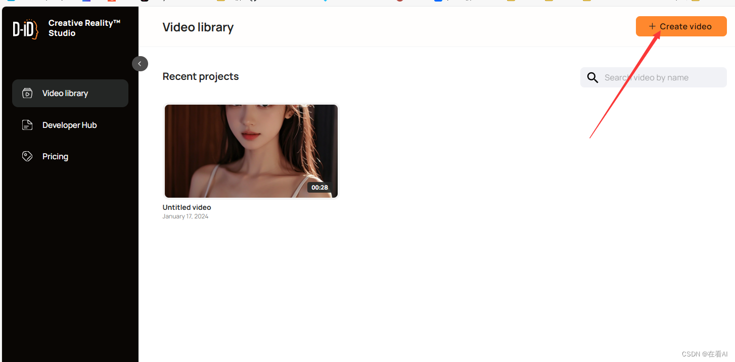
Task: Click the D-ID logo icon
Action: pos(26,29)
